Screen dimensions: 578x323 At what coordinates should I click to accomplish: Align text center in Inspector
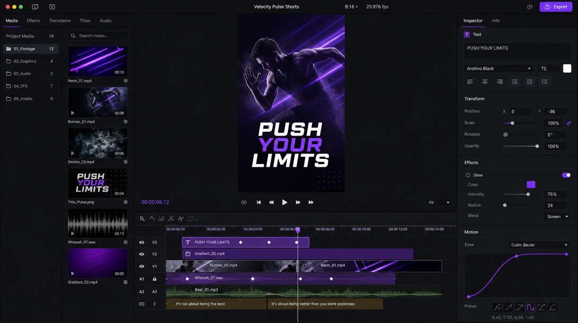[485, 82]
